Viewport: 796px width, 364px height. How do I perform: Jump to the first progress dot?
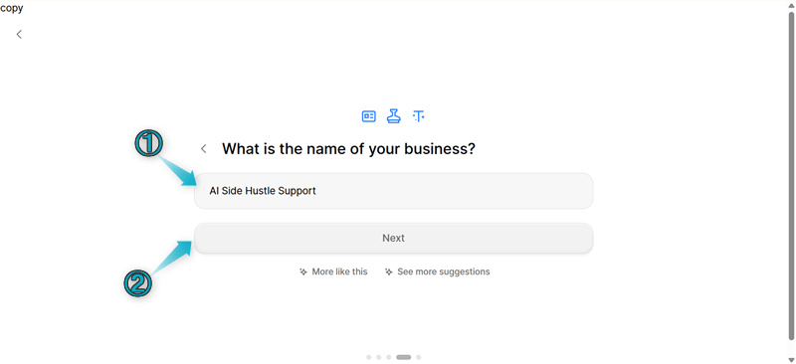(369, 357)
